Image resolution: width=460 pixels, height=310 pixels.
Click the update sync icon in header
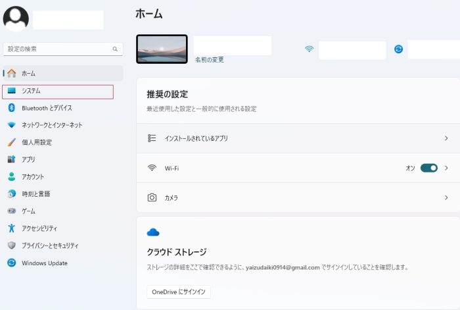tap(398, 49)
